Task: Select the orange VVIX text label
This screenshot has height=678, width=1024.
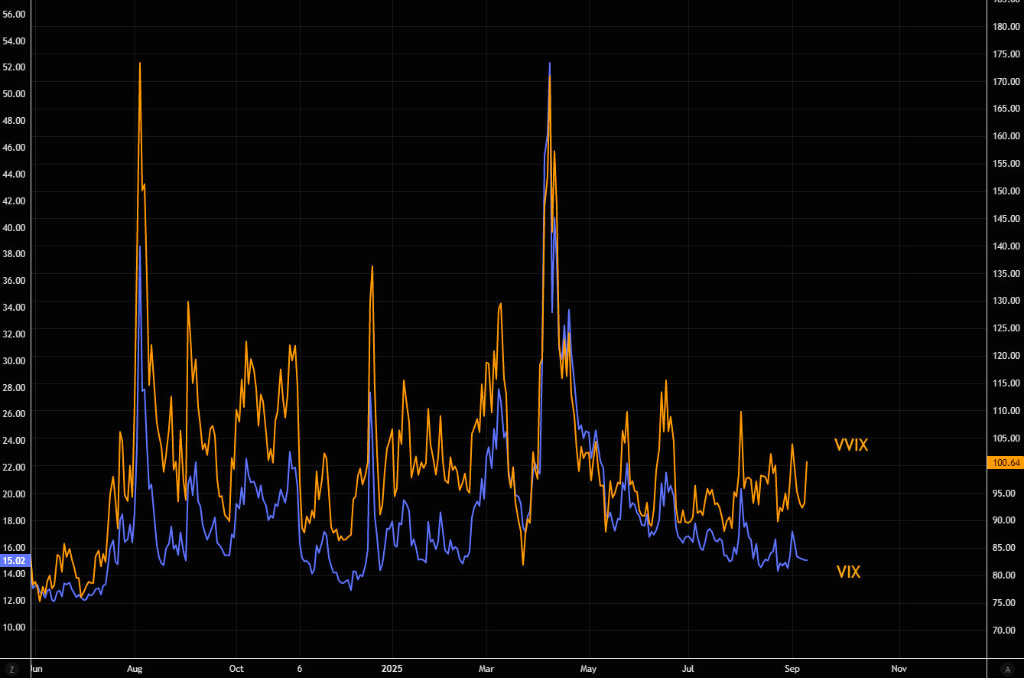Action: 851,445
